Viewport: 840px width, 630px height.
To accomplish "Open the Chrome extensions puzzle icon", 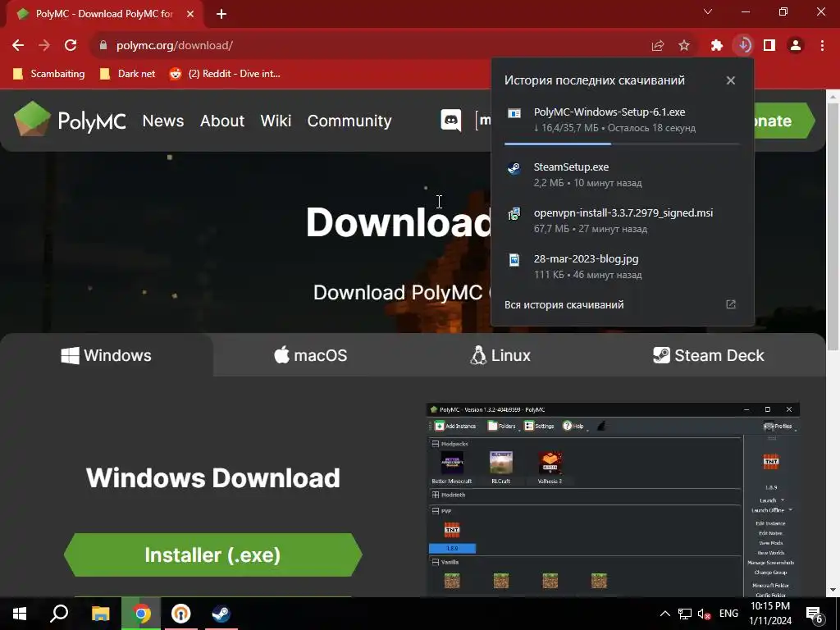I will click(x=717, y=46).
